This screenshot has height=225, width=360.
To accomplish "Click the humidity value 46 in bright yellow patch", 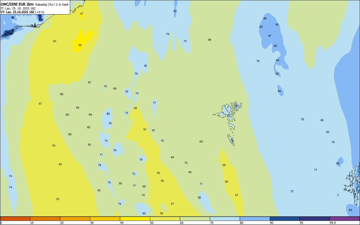I will 80,45.
